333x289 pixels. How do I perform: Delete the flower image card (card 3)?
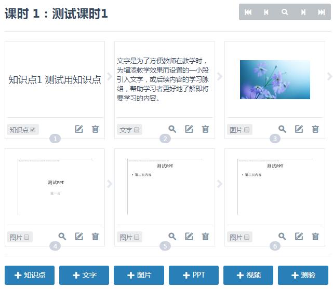click(315, 129)
